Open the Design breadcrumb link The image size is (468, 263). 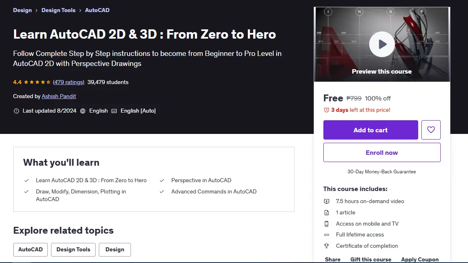pyautogui.click(x=22, y=10)
